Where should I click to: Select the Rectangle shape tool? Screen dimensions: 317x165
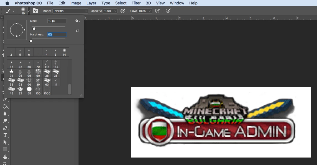pos(5,149)
